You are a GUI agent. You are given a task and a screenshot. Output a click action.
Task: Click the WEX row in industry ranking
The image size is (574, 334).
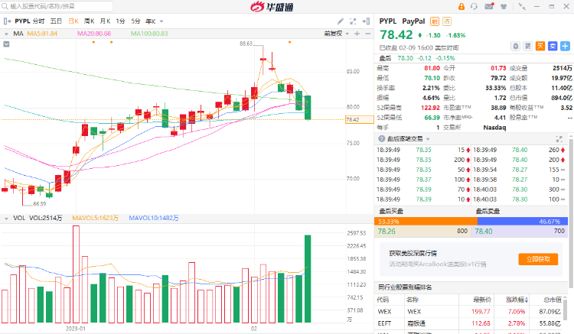pyautogui.click(x=470, y=312)
